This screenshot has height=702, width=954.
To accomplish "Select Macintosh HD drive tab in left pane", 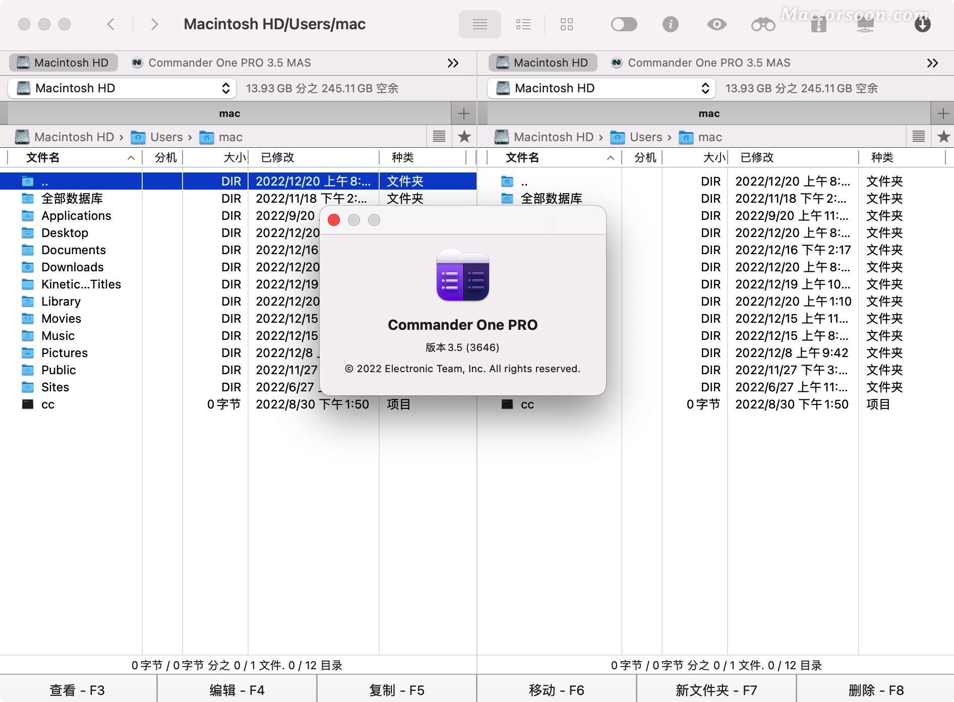I will [x=63, y=63].
